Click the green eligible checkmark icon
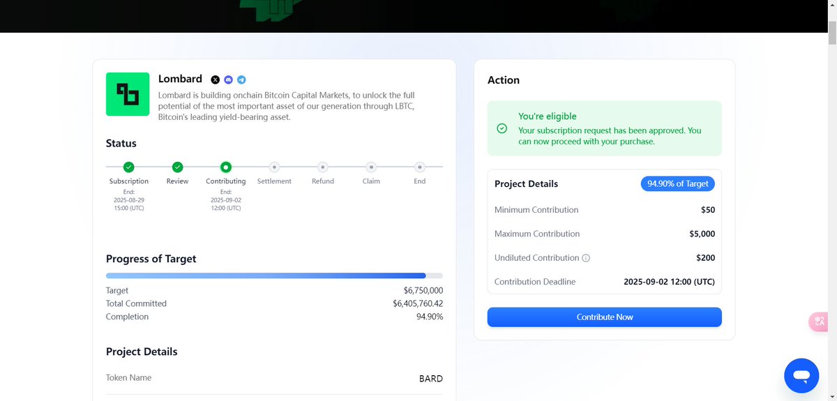 point(502,128)
